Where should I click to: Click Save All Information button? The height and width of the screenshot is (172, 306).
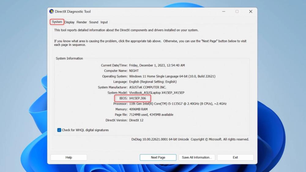point(196,157)
